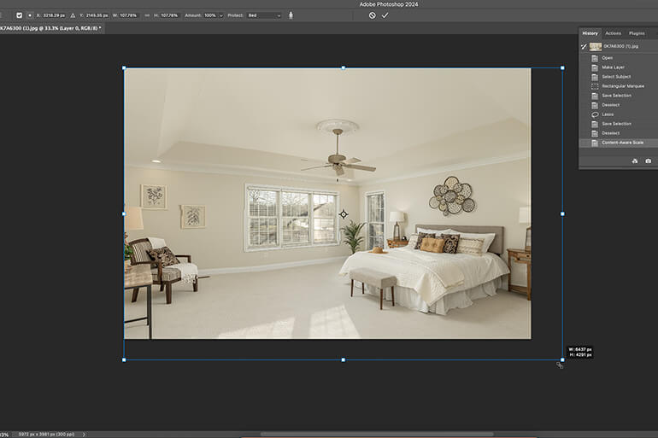The image size is (658, 438).
Task: Click the horizontal scrollbar at the bottom
Action: point(376,435)
